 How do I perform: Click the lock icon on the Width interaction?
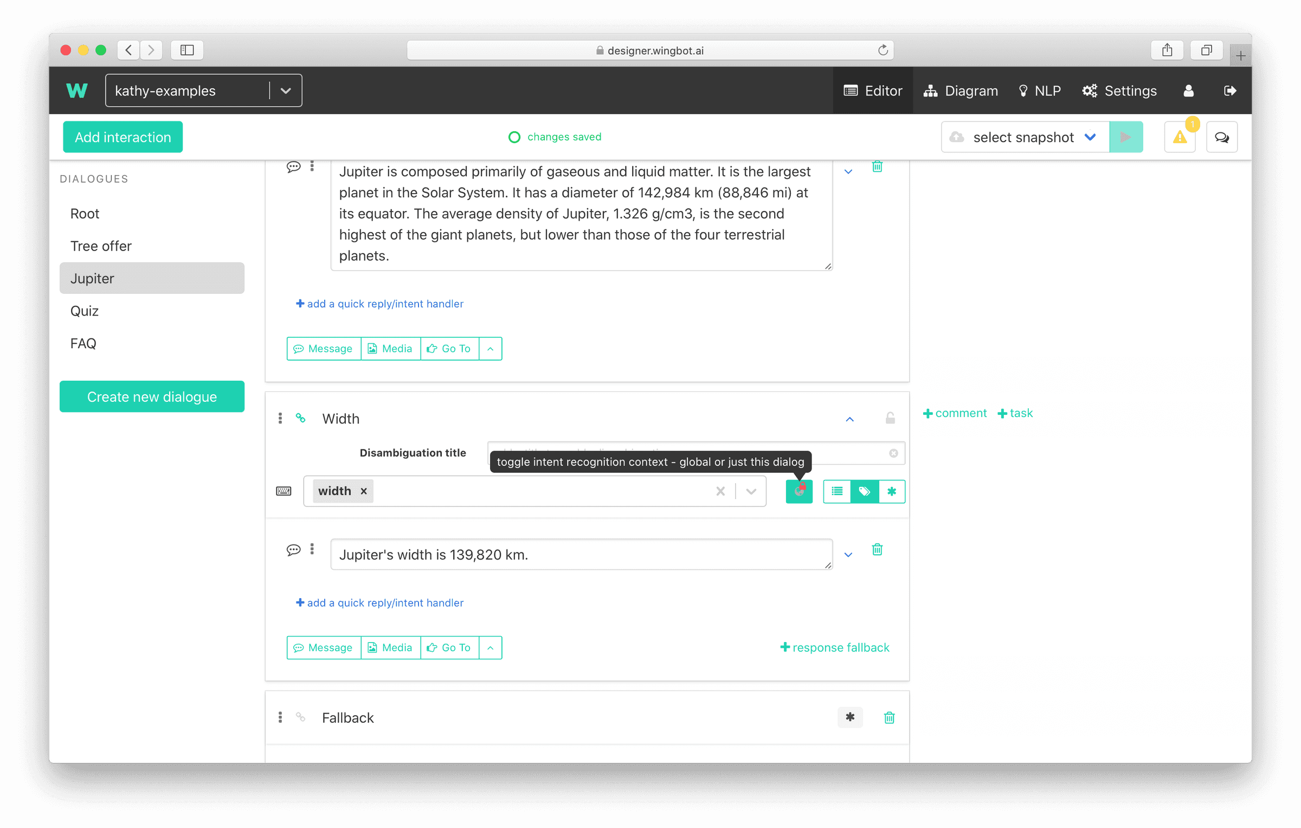point(890,418)
